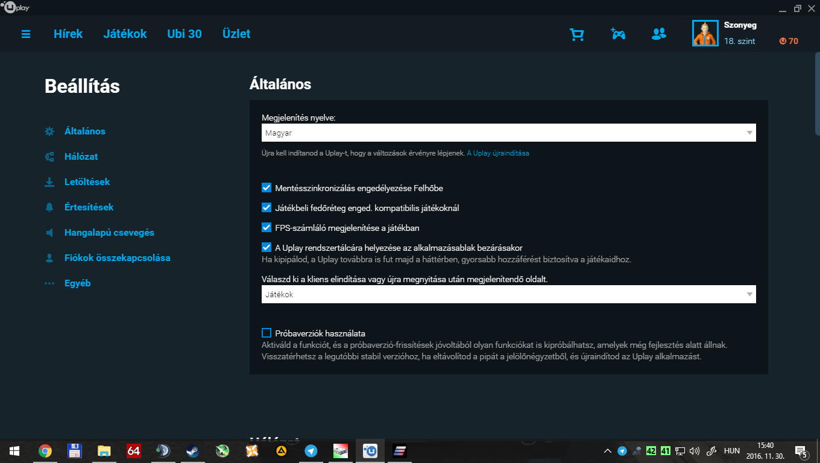
Task: Open the friends list icon
Action: (659, 34)
